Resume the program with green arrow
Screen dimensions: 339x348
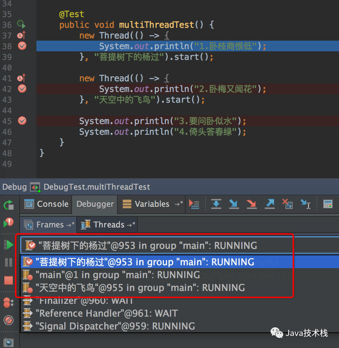tap(9, 245)
